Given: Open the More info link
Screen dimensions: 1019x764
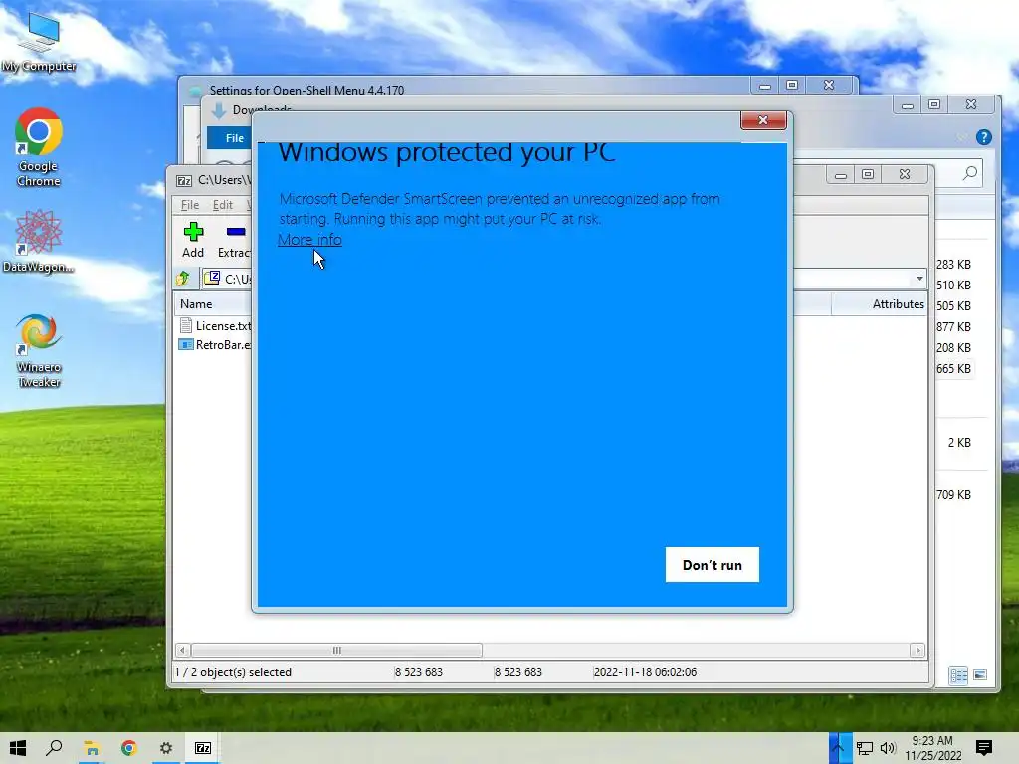Looking at the screenshot, I should [x=309, y=239].
